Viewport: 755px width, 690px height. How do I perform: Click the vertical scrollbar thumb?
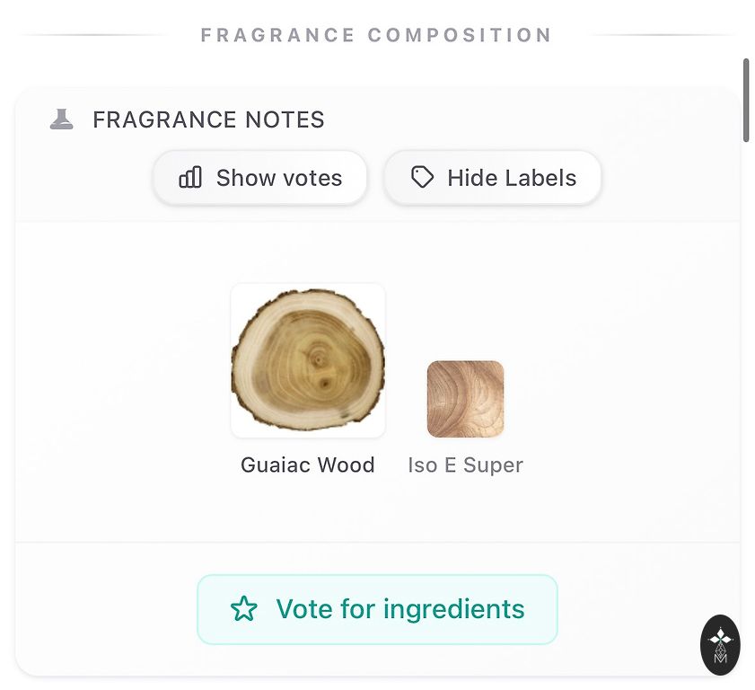tap(745, 100)
